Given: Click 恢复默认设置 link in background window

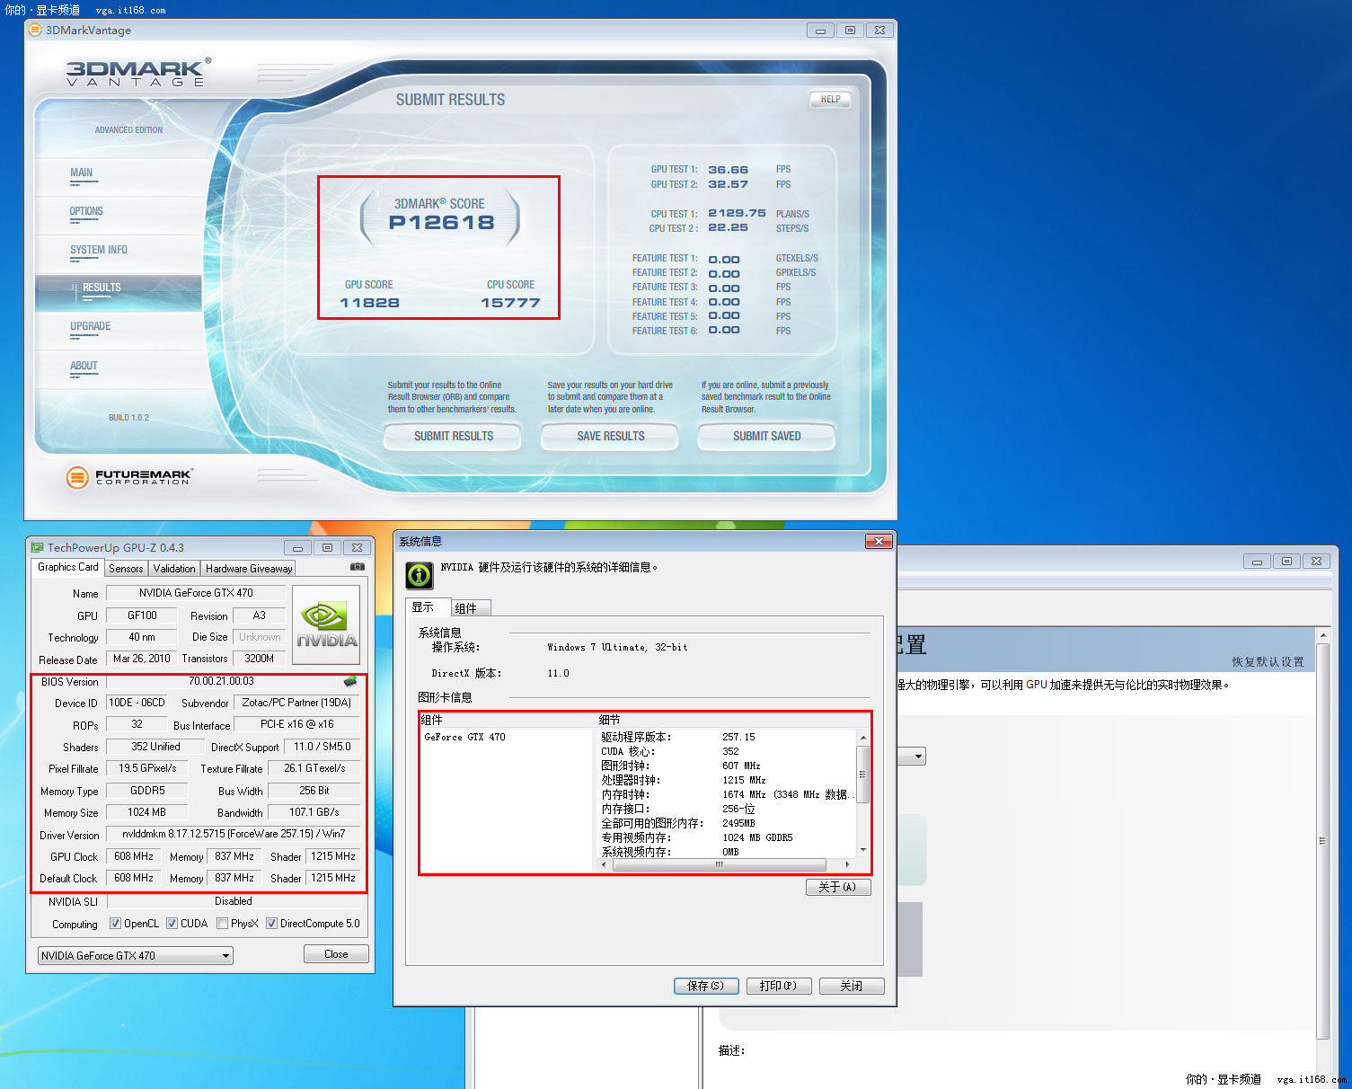Looking at the screenshot, I should (x=1268, y=662).
